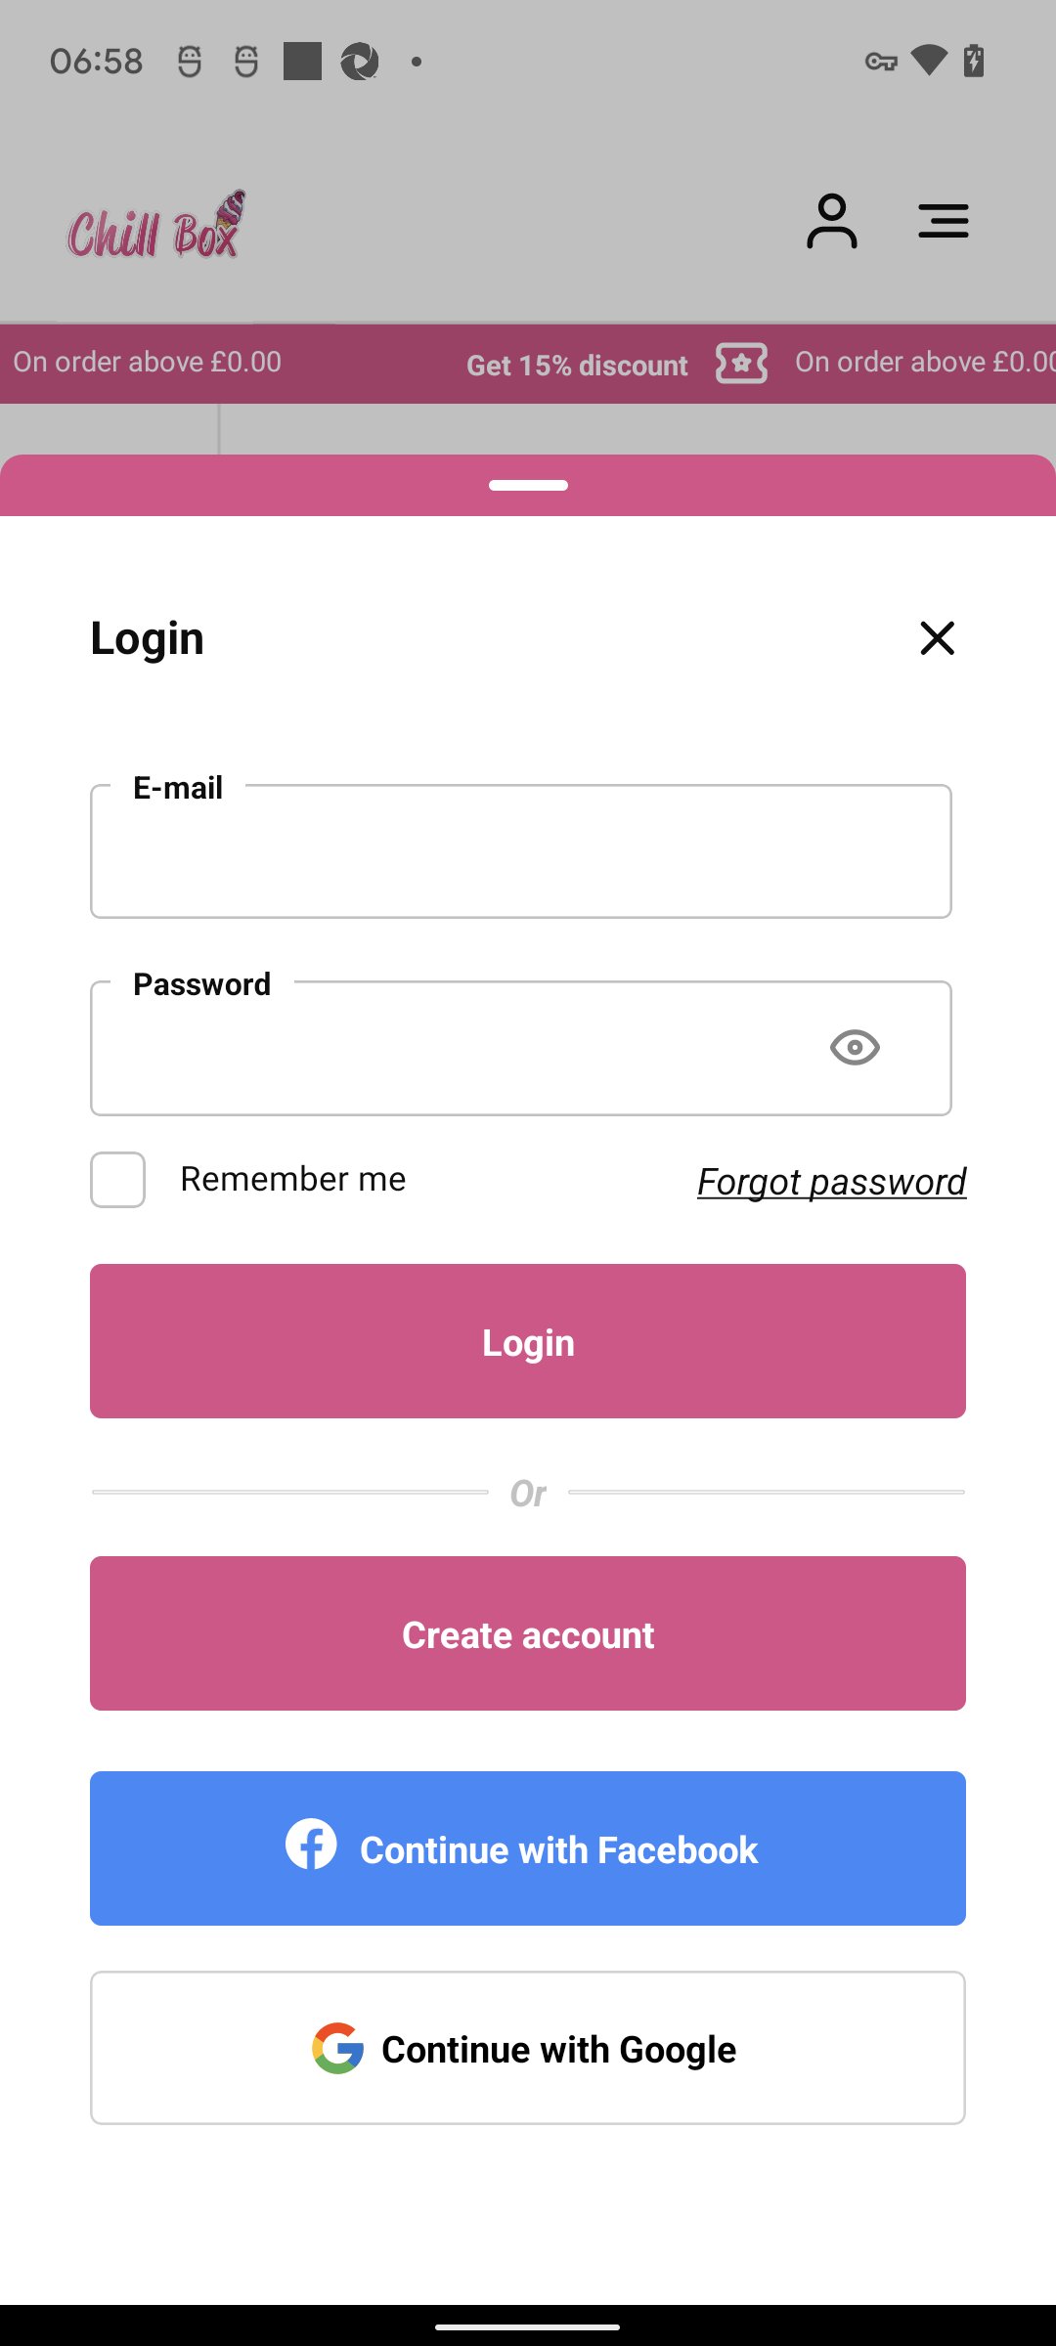Tap the Google logo icon
Image resolution: width=1056 pixels, height=2346 pixels.
point(337,2048)
